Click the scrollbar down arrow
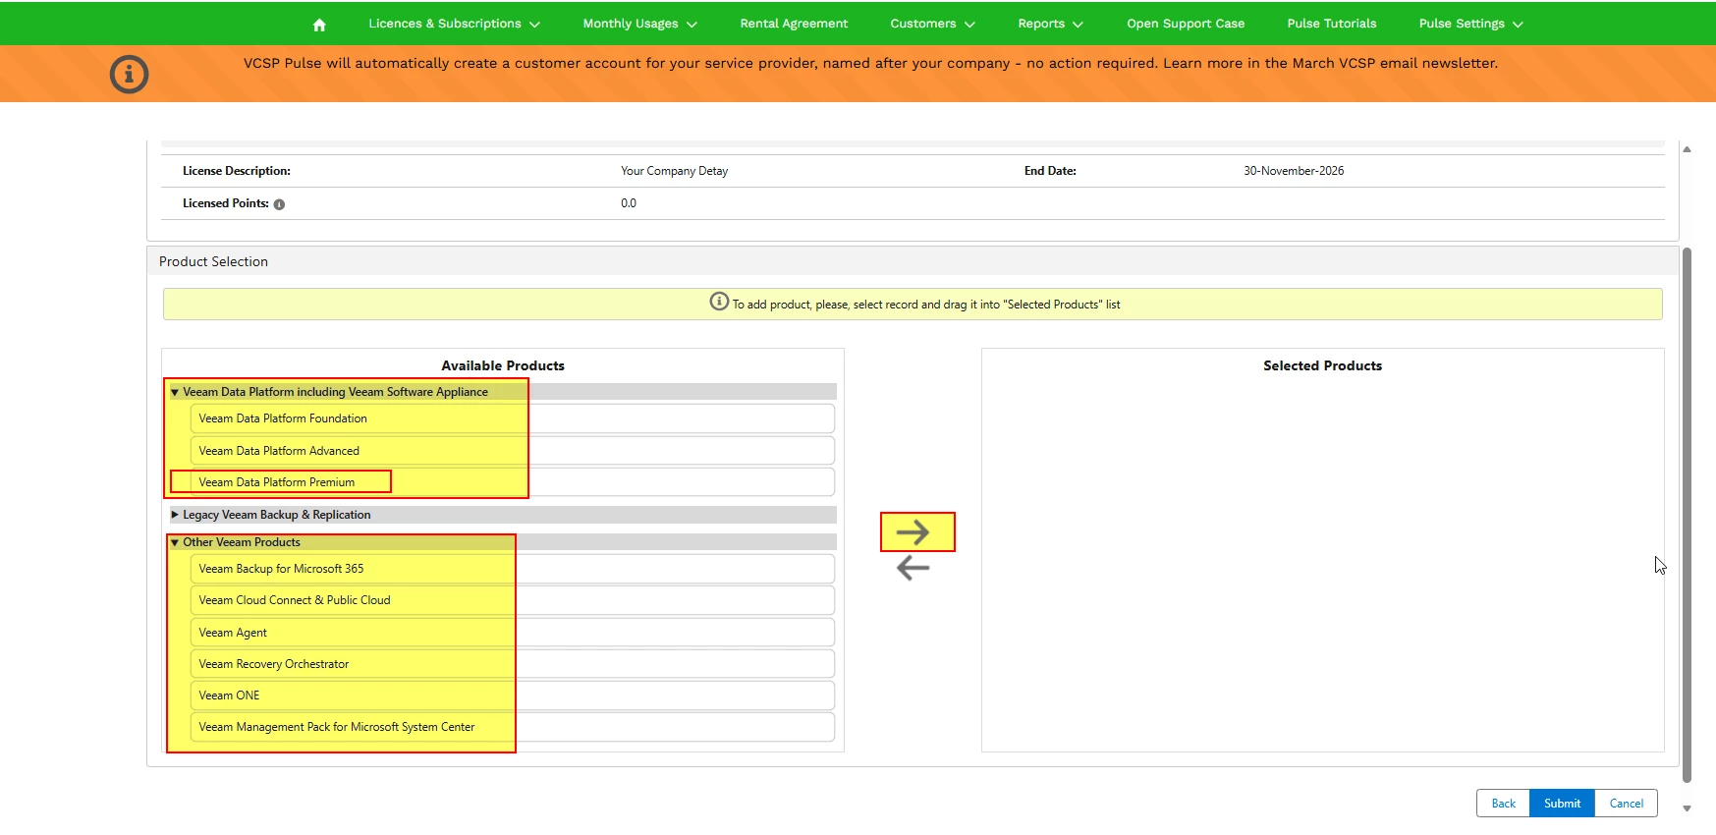1716x835 pixels. click(1687, 809)
